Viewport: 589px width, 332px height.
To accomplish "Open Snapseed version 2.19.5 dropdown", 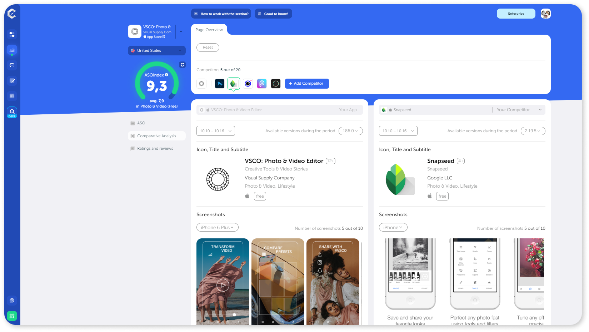I will coord(533,131).
